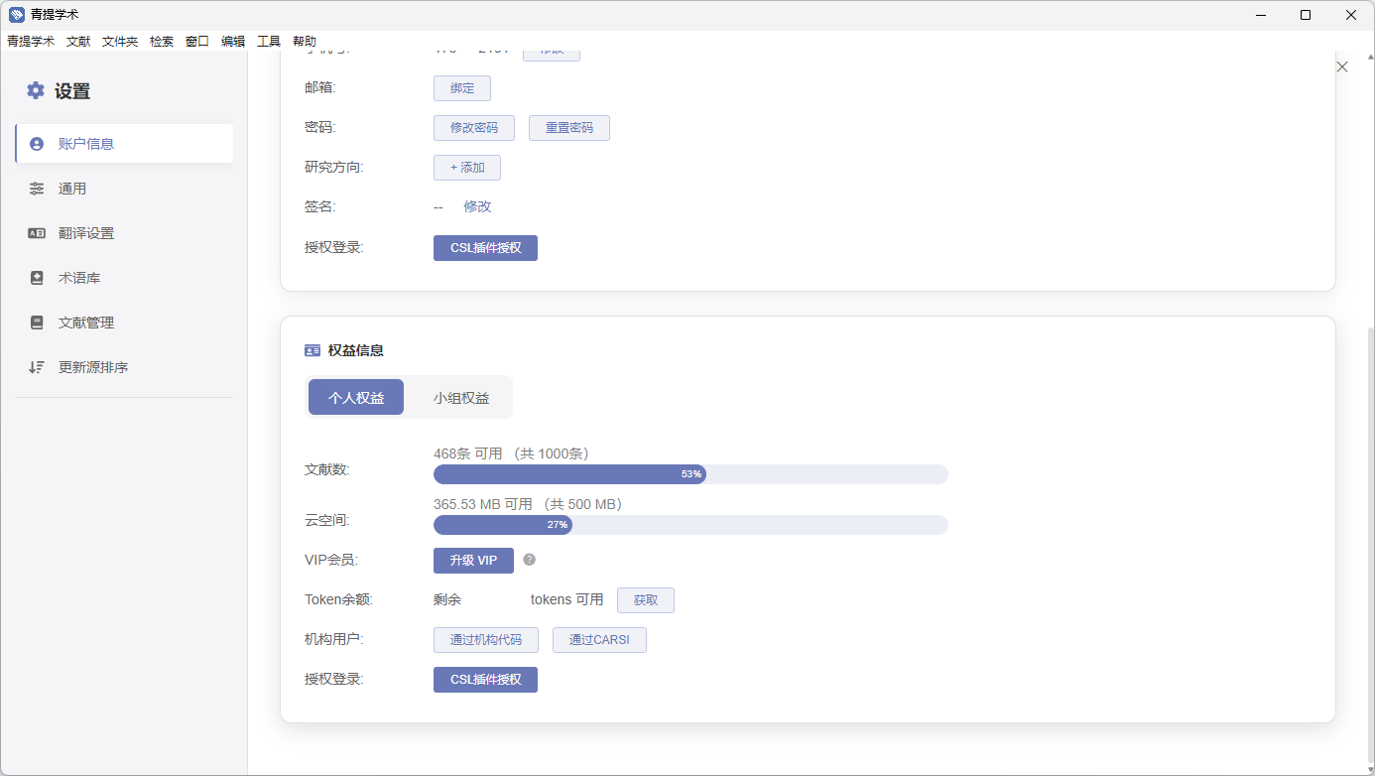Click the 机构用户 label

(x=334, y=639)
